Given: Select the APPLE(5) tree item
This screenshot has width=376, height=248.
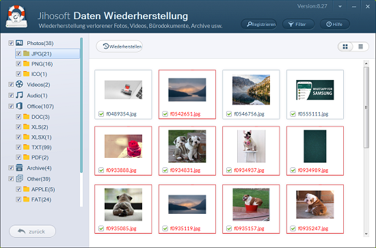Looking at the screenshot, I should [x=43, y=189].
